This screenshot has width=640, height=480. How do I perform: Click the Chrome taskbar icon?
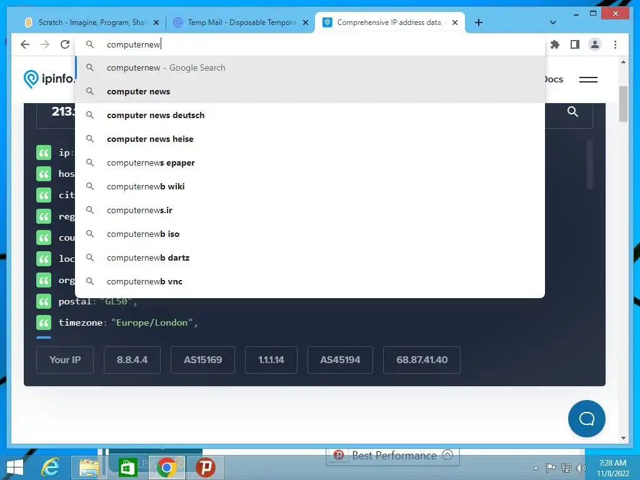pyautogui.click(x=166, y=467)
